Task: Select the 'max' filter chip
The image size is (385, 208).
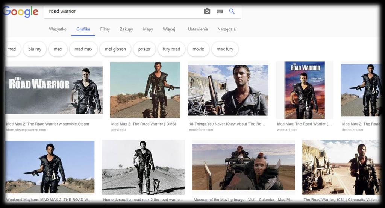Action: click(58, 49)
